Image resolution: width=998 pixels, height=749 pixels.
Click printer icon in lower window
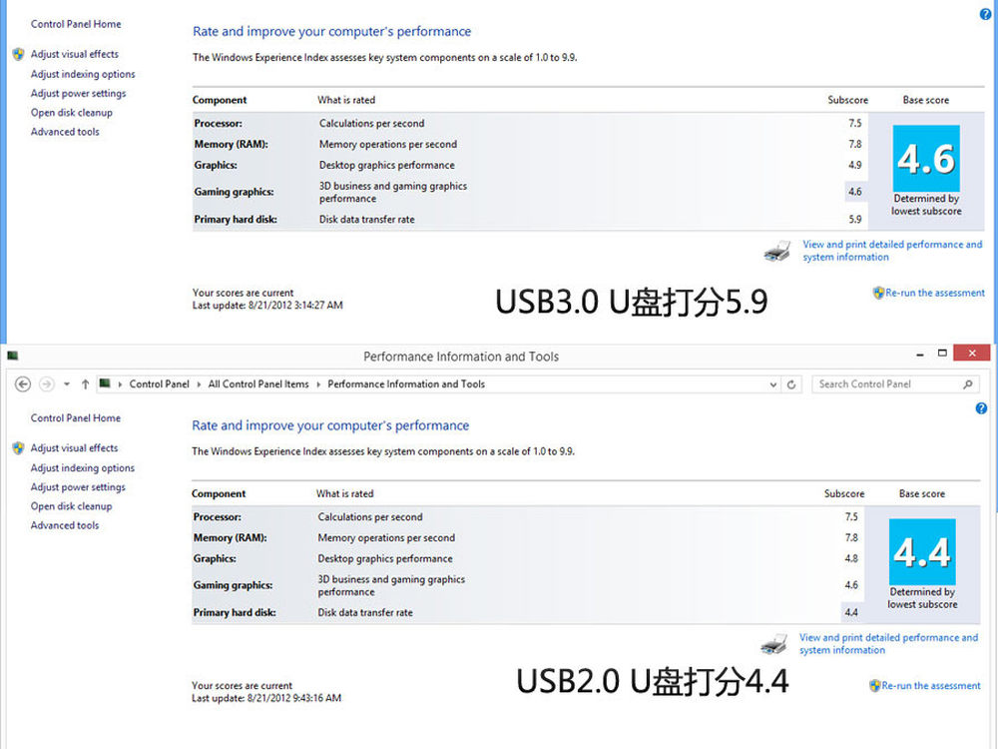pyautogui.click(x=774, y=644)
